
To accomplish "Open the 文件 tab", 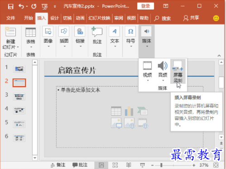I will click(x=10, y=18).
